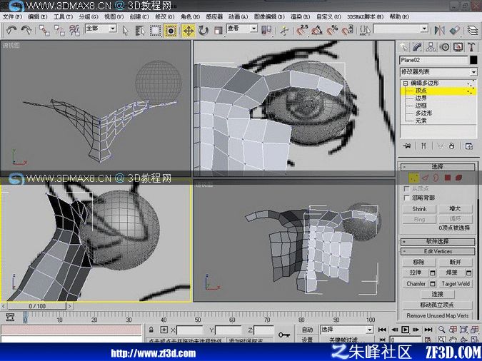Select the 元素 sub-object level
The image size is (482, 361).
(x=421, y=121)
